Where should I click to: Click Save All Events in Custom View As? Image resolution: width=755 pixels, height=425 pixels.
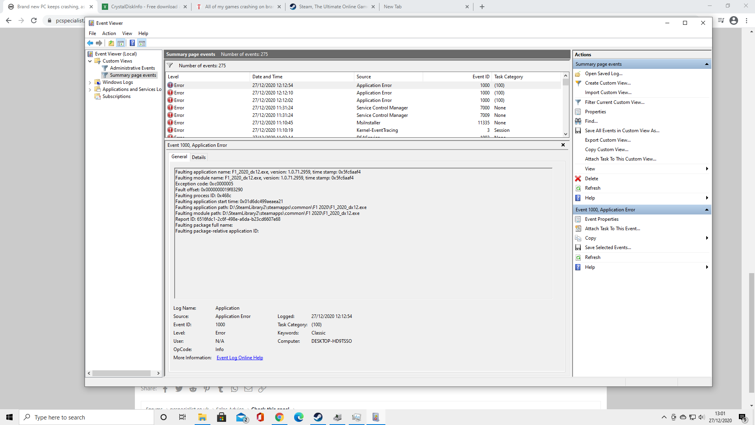pyautogui.click(x=622, y=131)
